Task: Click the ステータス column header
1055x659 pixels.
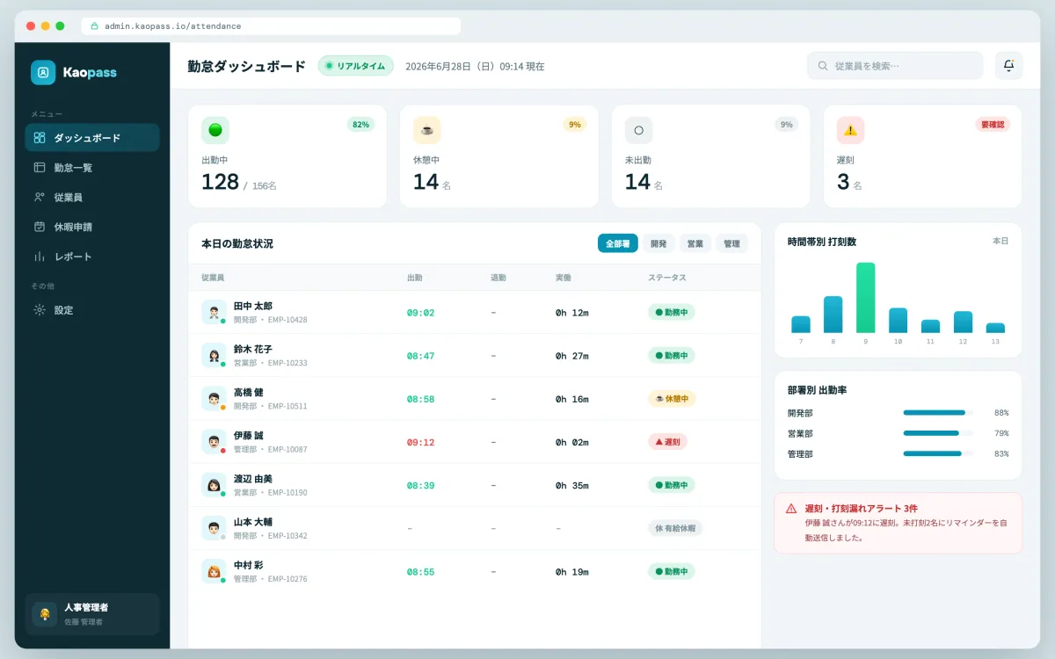Action: coord(667,278)
